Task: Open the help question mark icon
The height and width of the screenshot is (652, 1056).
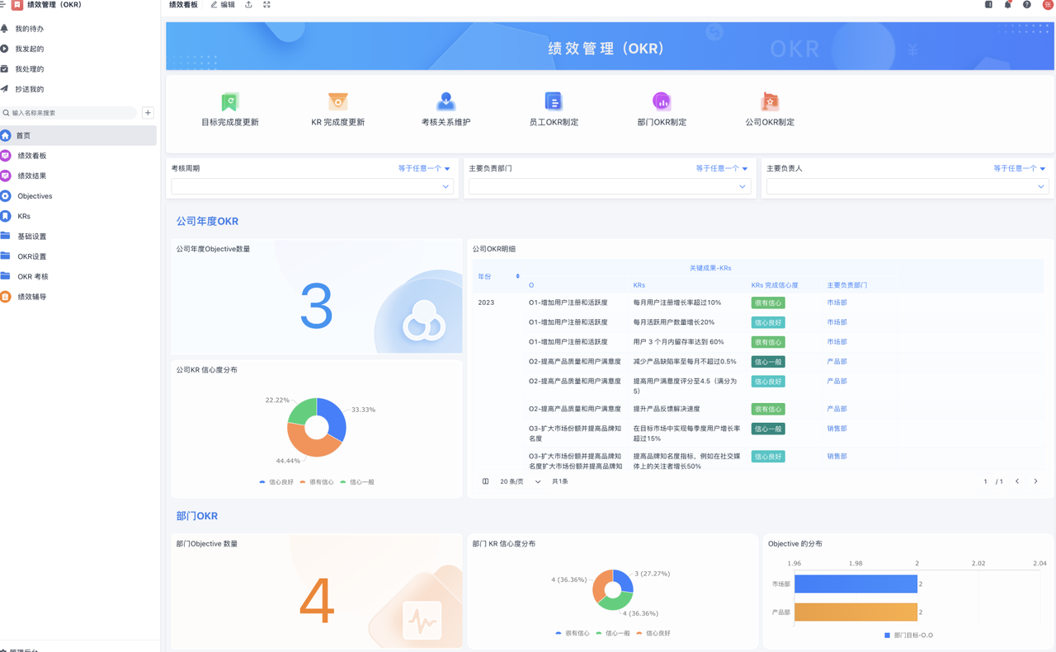Action: coord(1027,5)
